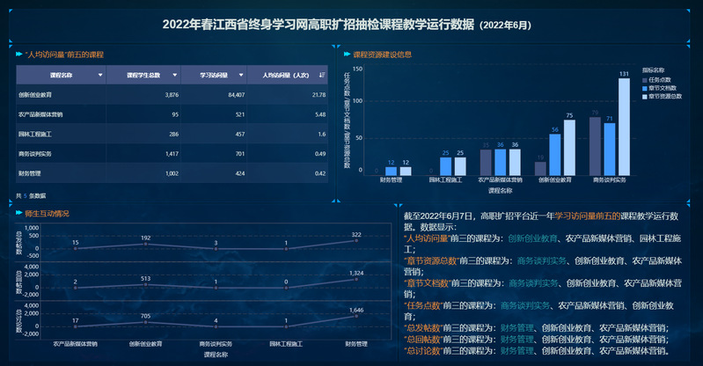The image size is (703, 366).
Task: Click data point 705 in 总讨论数 line
Action: click(x=146, y=322)
